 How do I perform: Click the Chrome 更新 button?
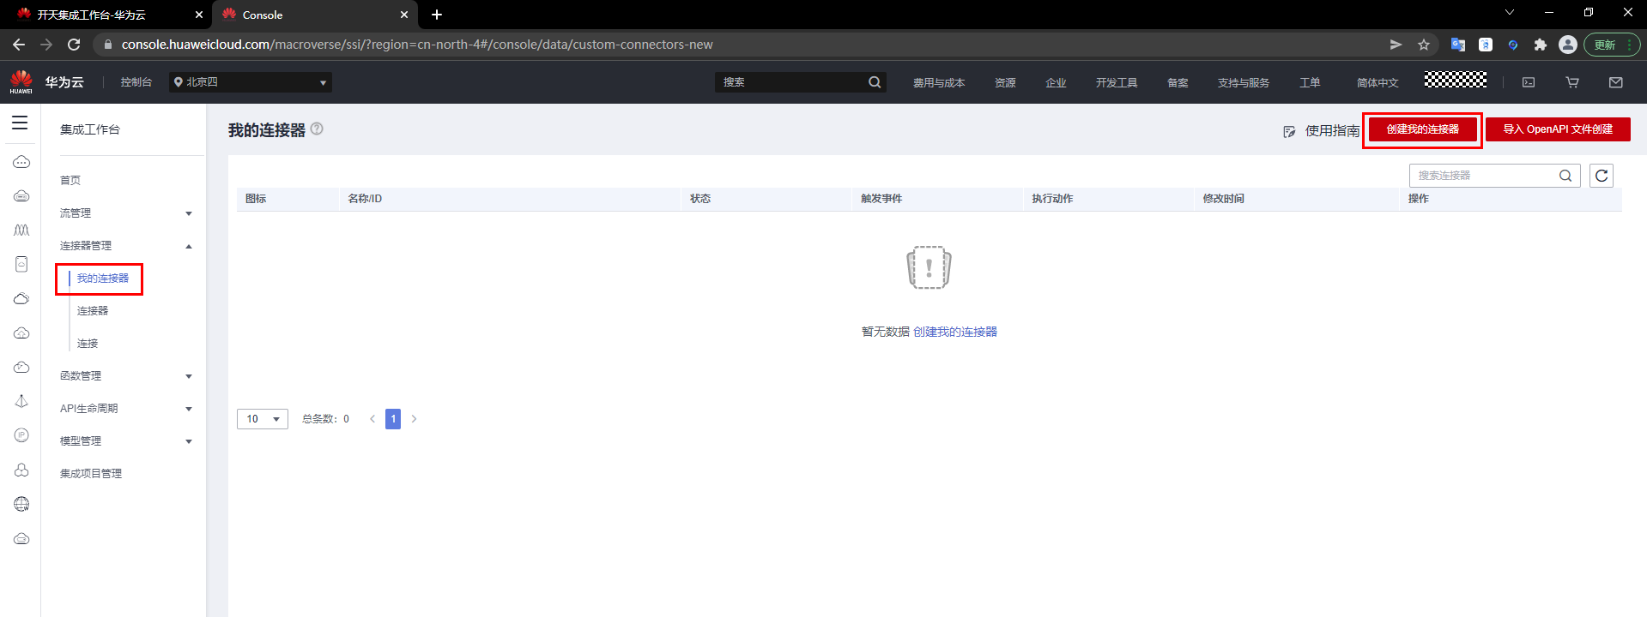tap(1613, 45)
